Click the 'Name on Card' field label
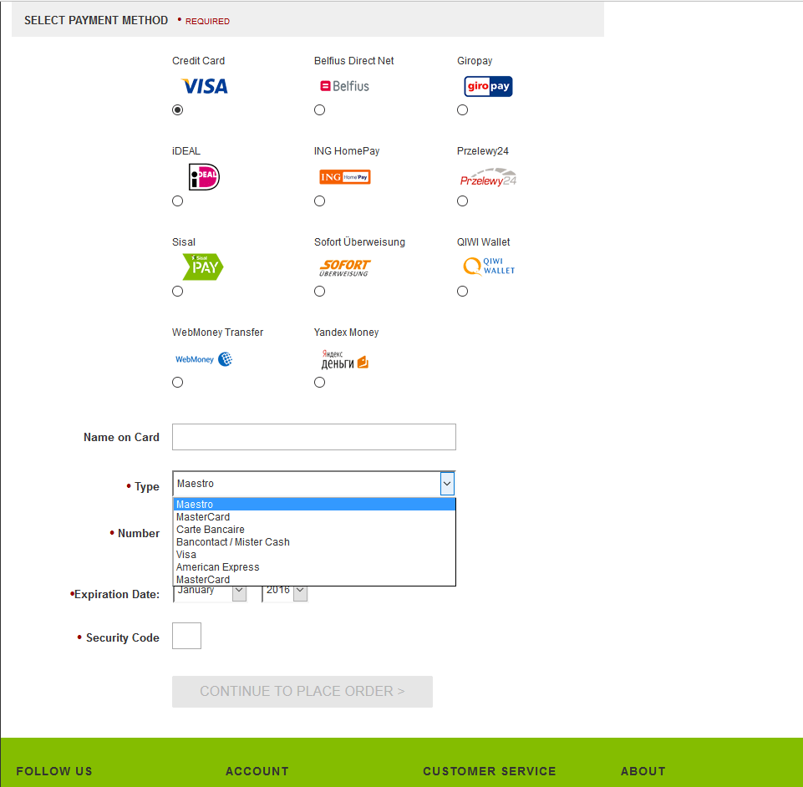 [121, 437]
